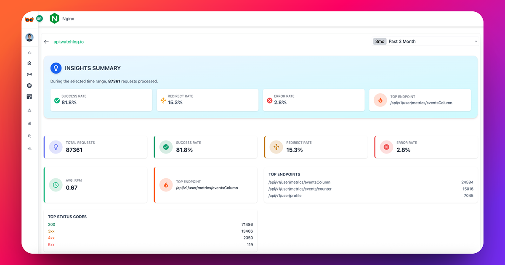Click eventsColumn path in Top Endpoint card
Image resolution: width=505 pixels, height=265 pixels.
click(x=207, y=188)
